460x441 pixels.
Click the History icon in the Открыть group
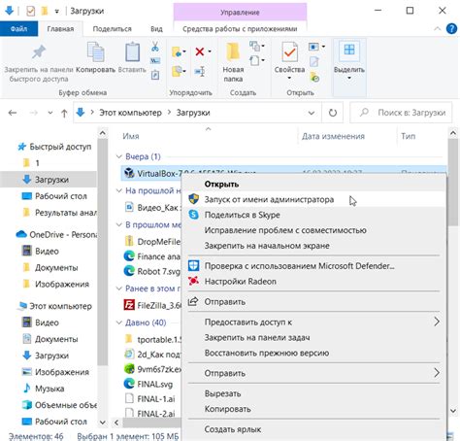click(314, 77)
